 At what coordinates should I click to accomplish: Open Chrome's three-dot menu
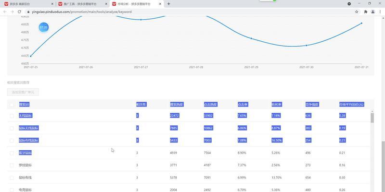coord(380,12)
